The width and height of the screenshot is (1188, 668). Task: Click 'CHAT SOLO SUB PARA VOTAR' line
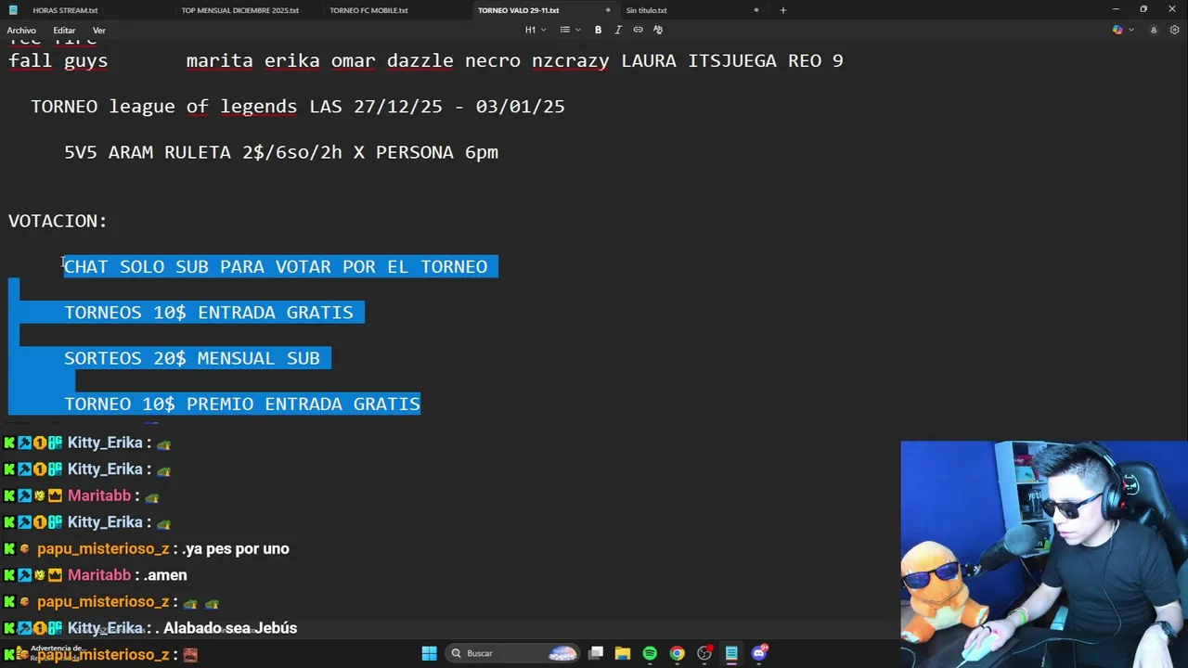(x=276, y=267)
